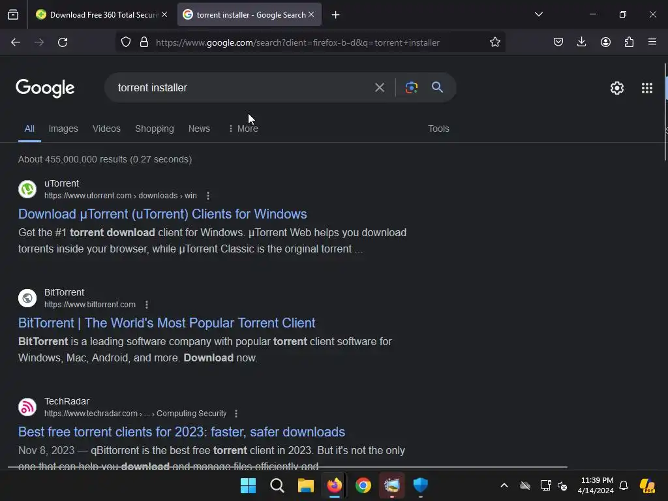Submit search with magnifier icon
This screenshot has width=668, height=501.
(437, 88)
